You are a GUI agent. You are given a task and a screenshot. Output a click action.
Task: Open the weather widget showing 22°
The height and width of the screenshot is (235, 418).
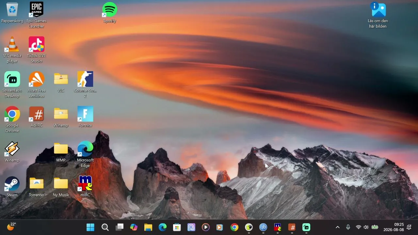11,227
